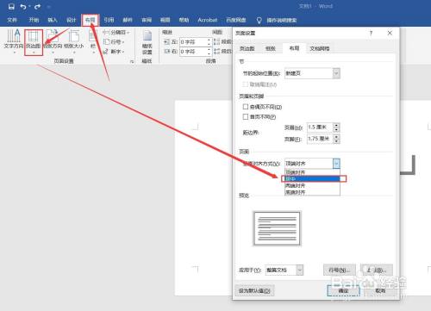The image size is (431, 311).
Task: Click the right indent 右 icon
Action: (x=166, y=52)
